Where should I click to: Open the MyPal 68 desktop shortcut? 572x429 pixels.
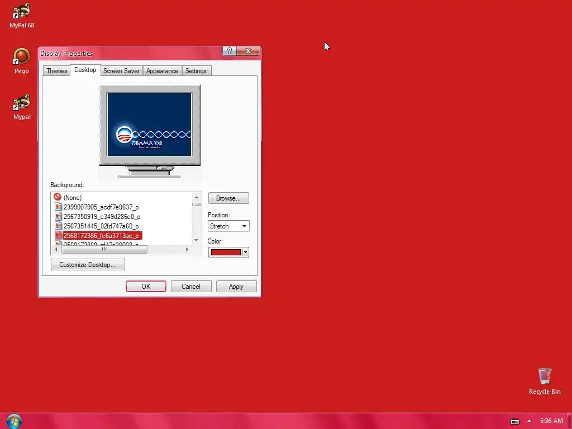click(x=22, y=15)
